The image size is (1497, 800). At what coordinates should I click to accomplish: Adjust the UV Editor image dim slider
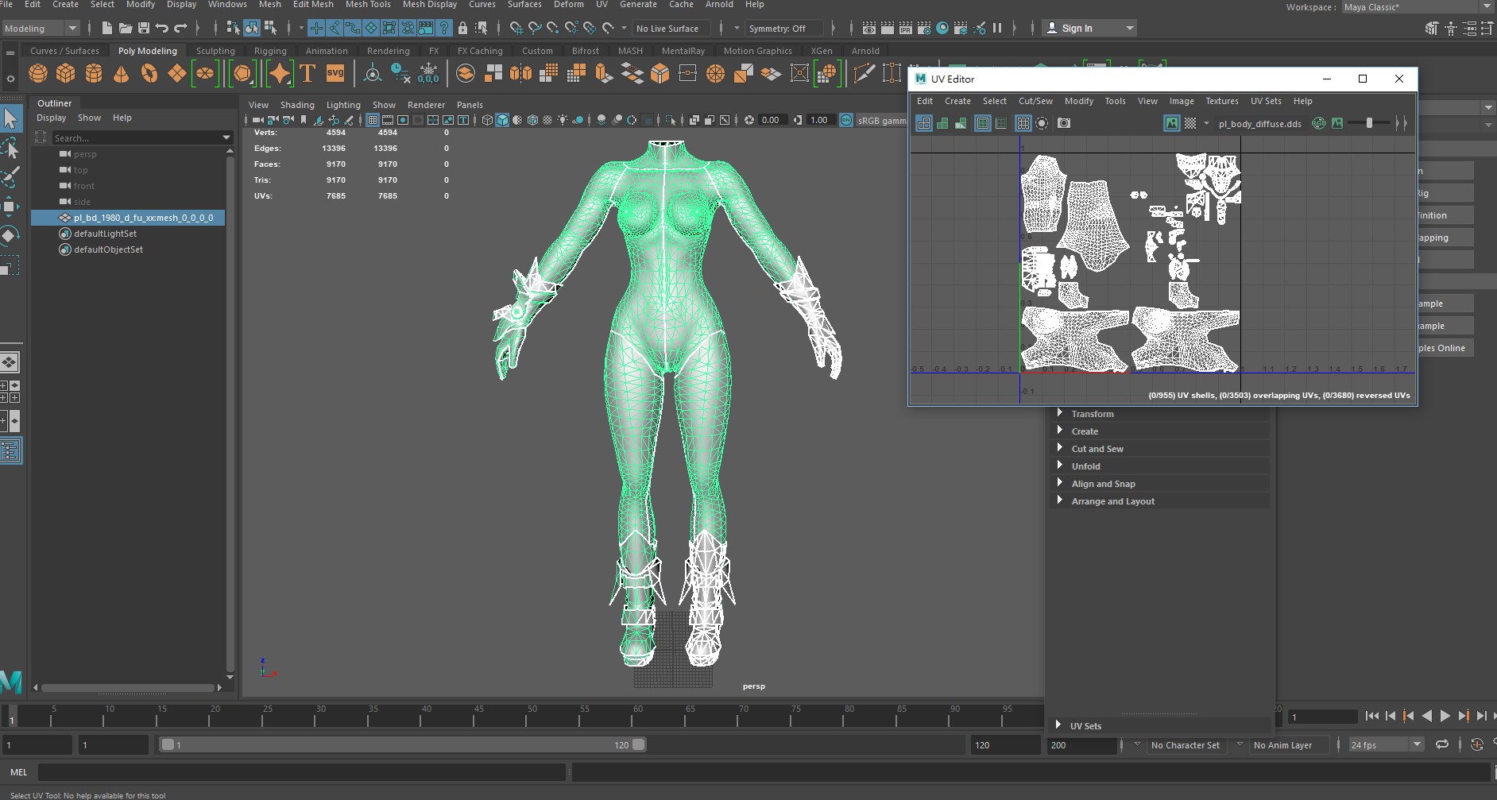click(1369, 123)
